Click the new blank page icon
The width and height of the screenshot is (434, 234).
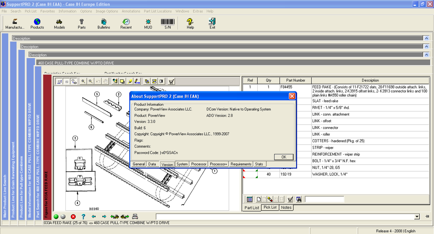coord(259,199)
